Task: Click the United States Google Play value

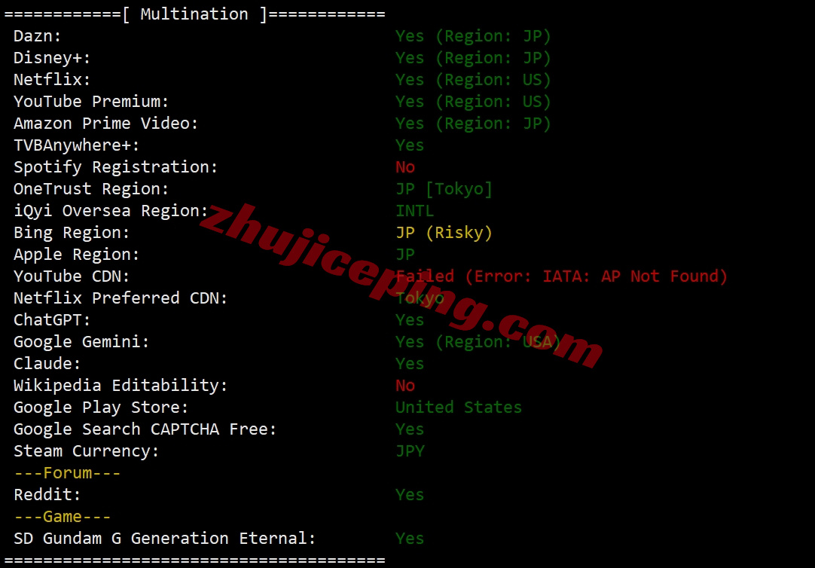Action: click(458, 407)
